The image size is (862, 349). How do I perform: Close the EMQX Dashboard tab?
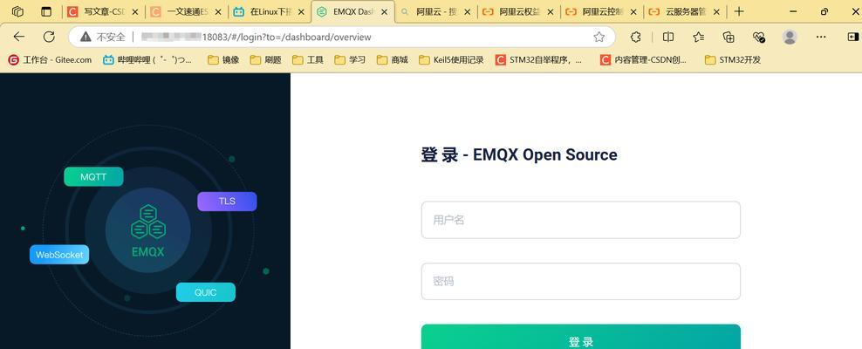click(384, 11)
